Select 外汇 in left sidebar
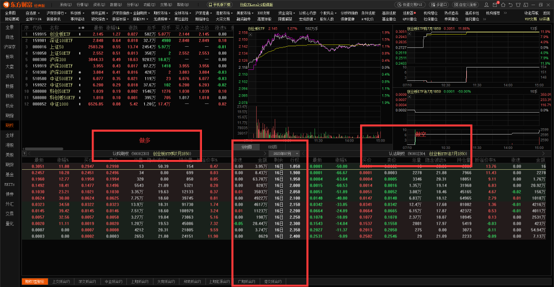Image resolution: width=554 pixels, height=287 pixels. pos(10,204)
